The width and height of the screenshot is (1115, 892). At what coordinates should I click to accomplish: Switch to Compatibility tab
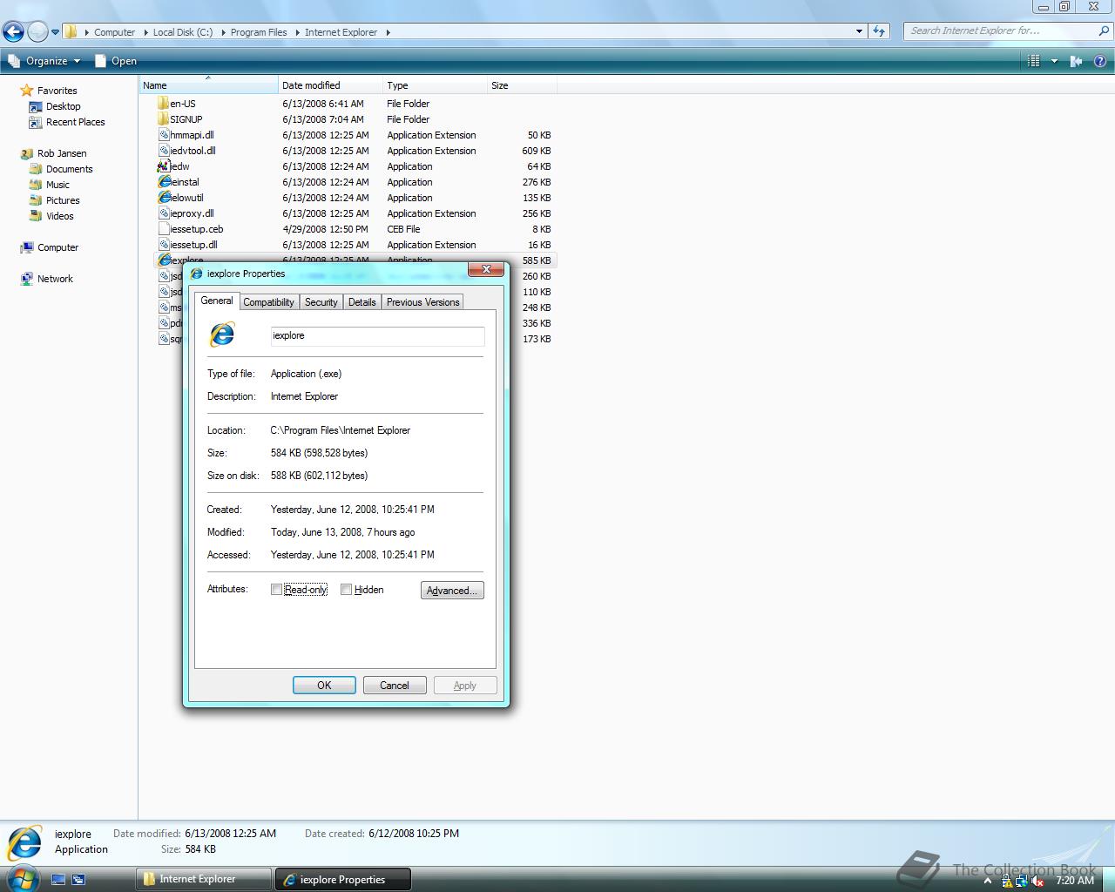[268, 302]
